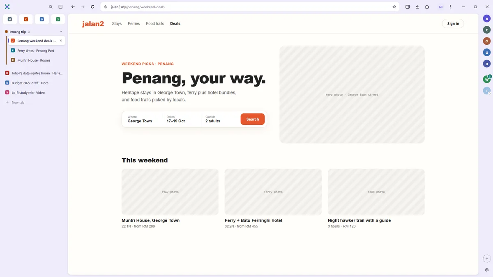The image size is (493, 277).
Task: Select the orange a side panel avatar
Action: [x=487, y=41]
